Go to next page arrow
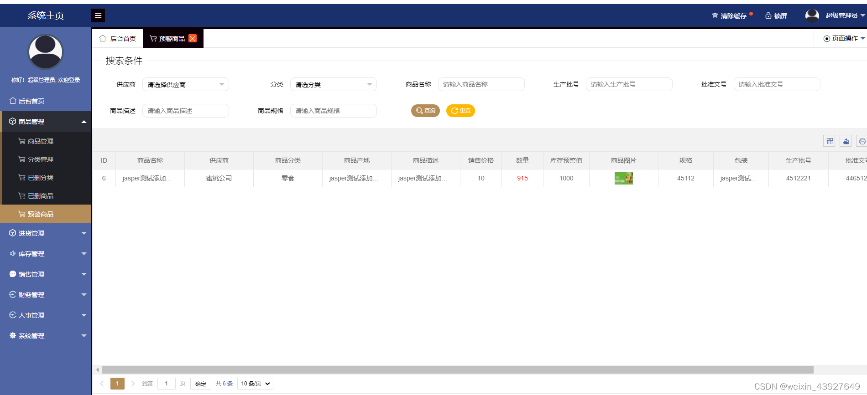The width and height of the screenshot is (867, 395). [x=133, y=384]
